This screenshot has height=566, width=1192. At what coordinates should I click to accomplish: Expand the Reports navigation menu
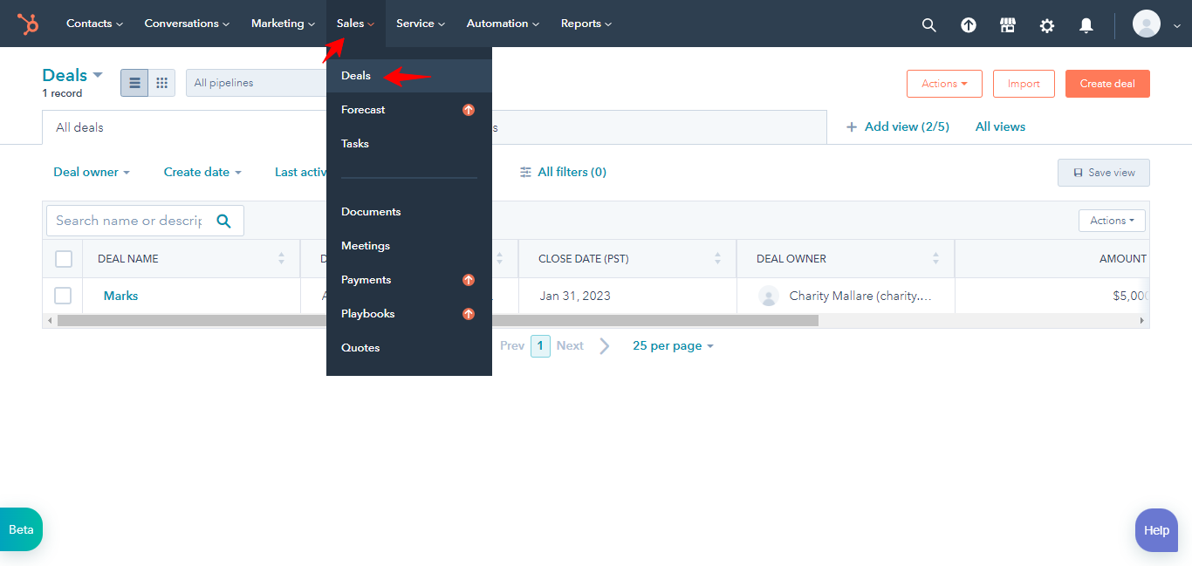click(x=586, y=24)
